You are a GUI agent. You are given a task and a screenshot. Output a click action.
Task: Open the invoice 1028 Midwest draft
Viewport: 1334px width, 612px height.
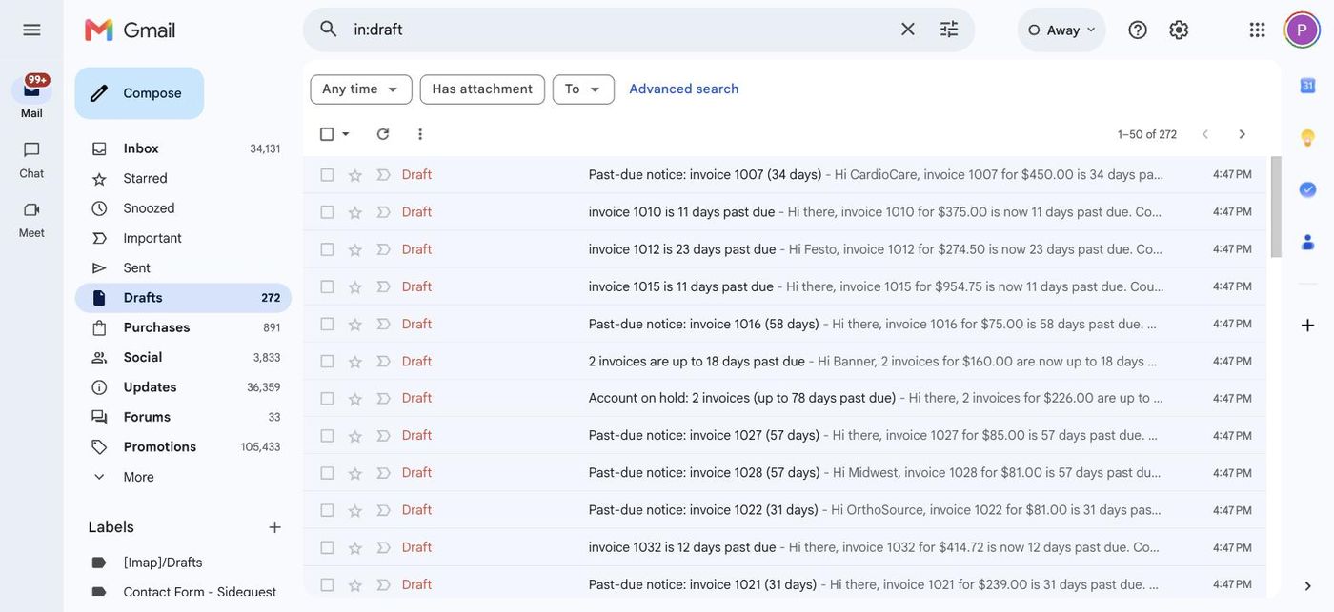(784, 473)
